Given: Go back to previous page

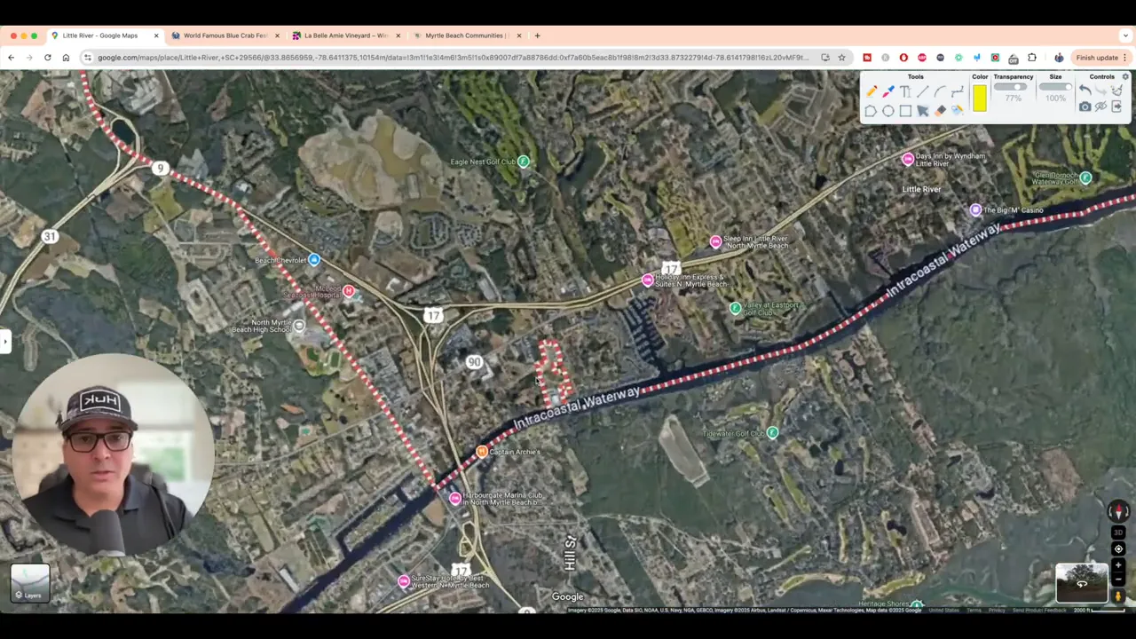Looking at the screenshot, I should 11,58.
